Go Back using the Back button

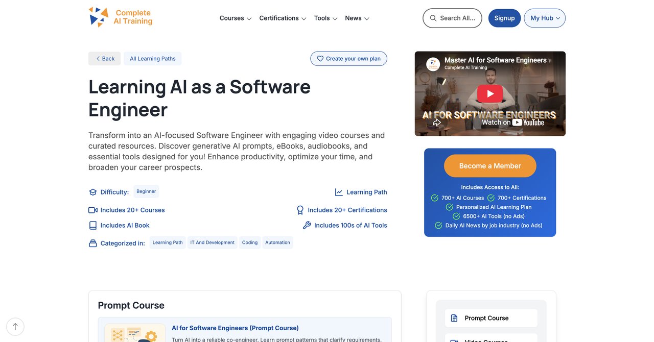(x=104, y=59)
